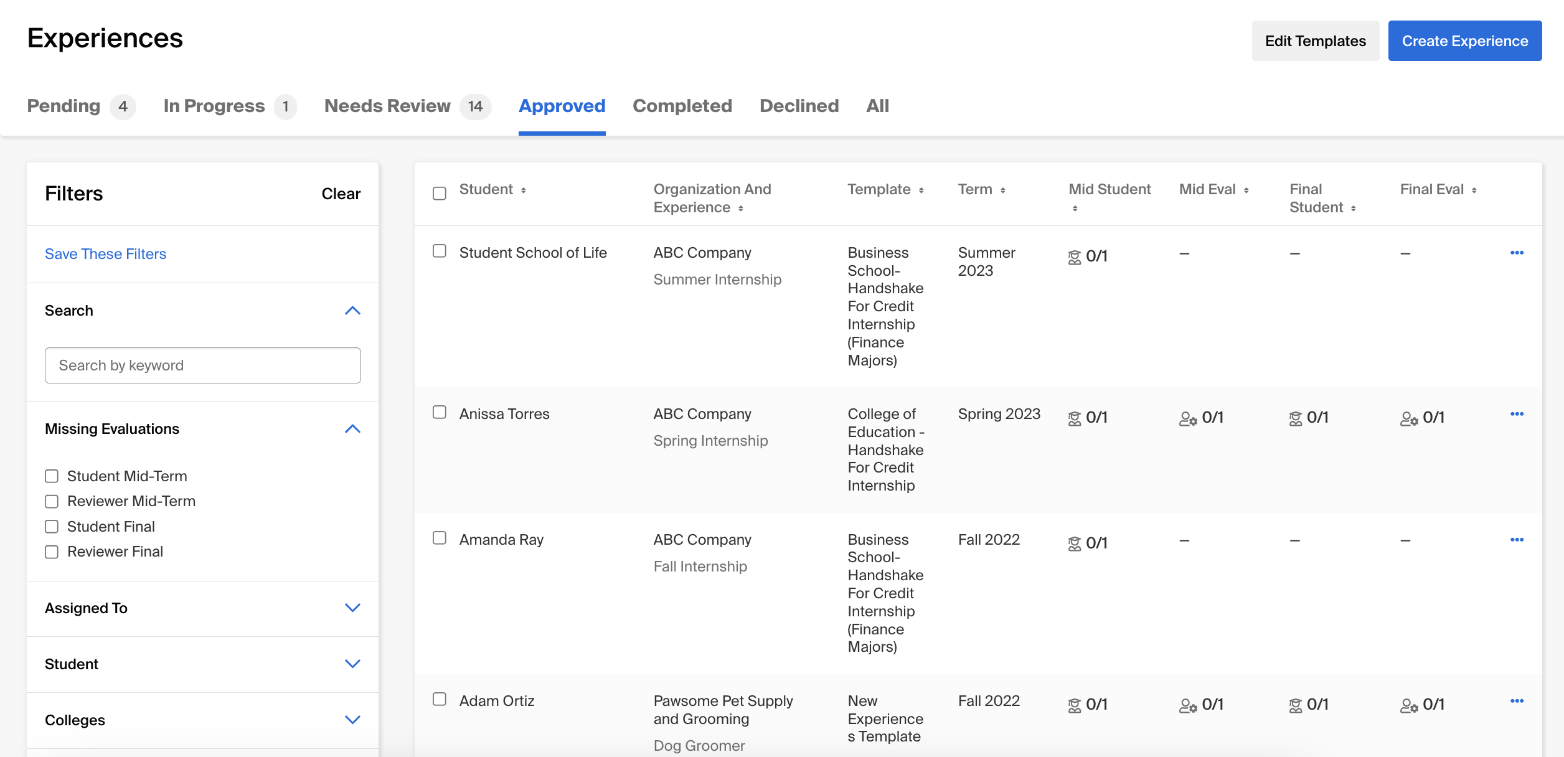Screen dimensions: 1564x757
Task: Click the Amanda Ray student name
Action: tap(501, 540)
